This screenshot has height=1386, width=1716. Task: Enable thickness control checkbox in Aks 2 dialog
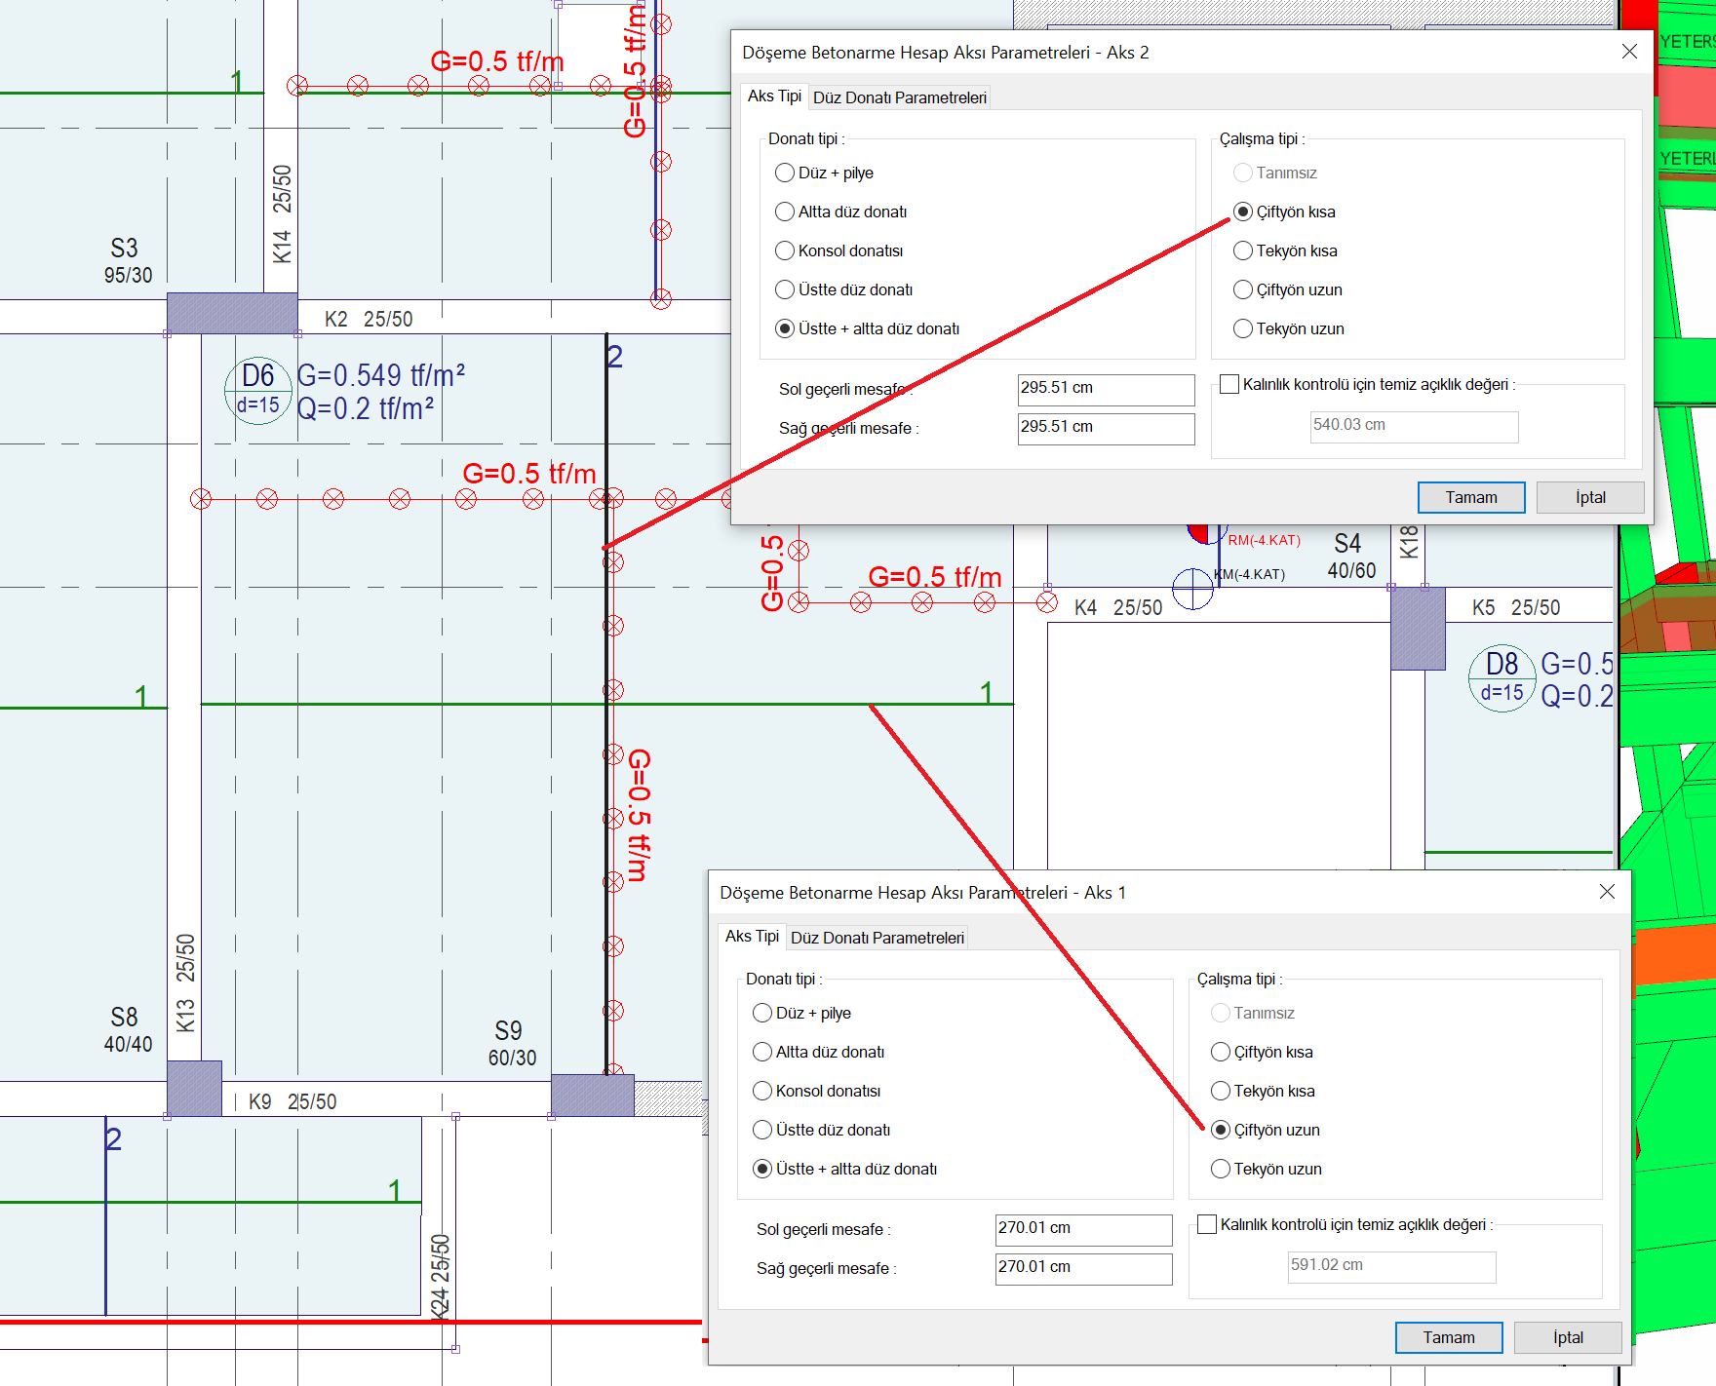[x=1229, y=384]
